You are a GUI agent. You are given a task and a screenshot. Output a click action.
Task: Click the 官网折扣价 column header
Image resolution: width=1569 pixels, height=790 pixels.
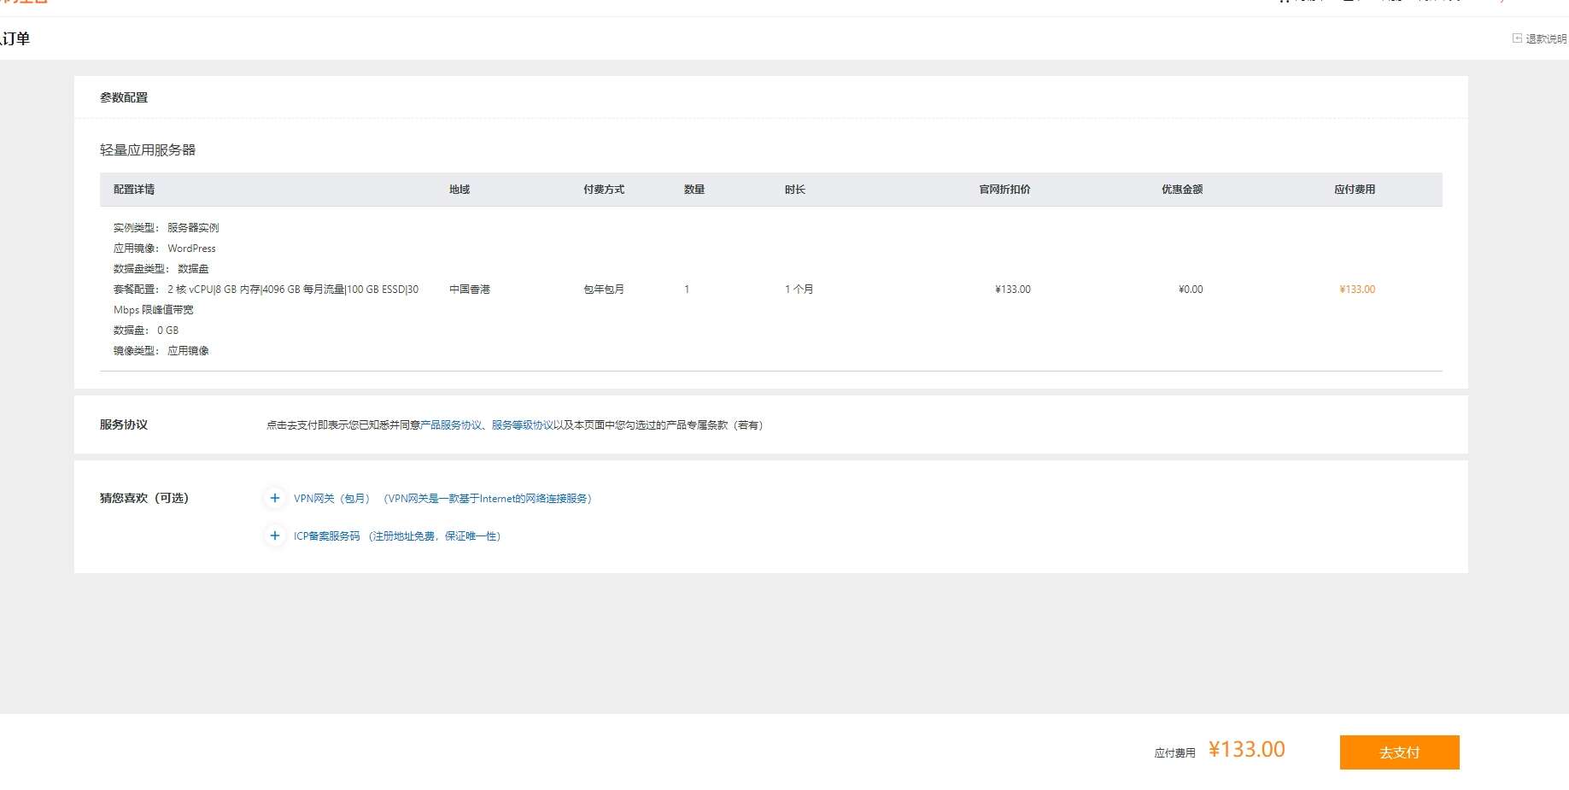click(1004, 190)
